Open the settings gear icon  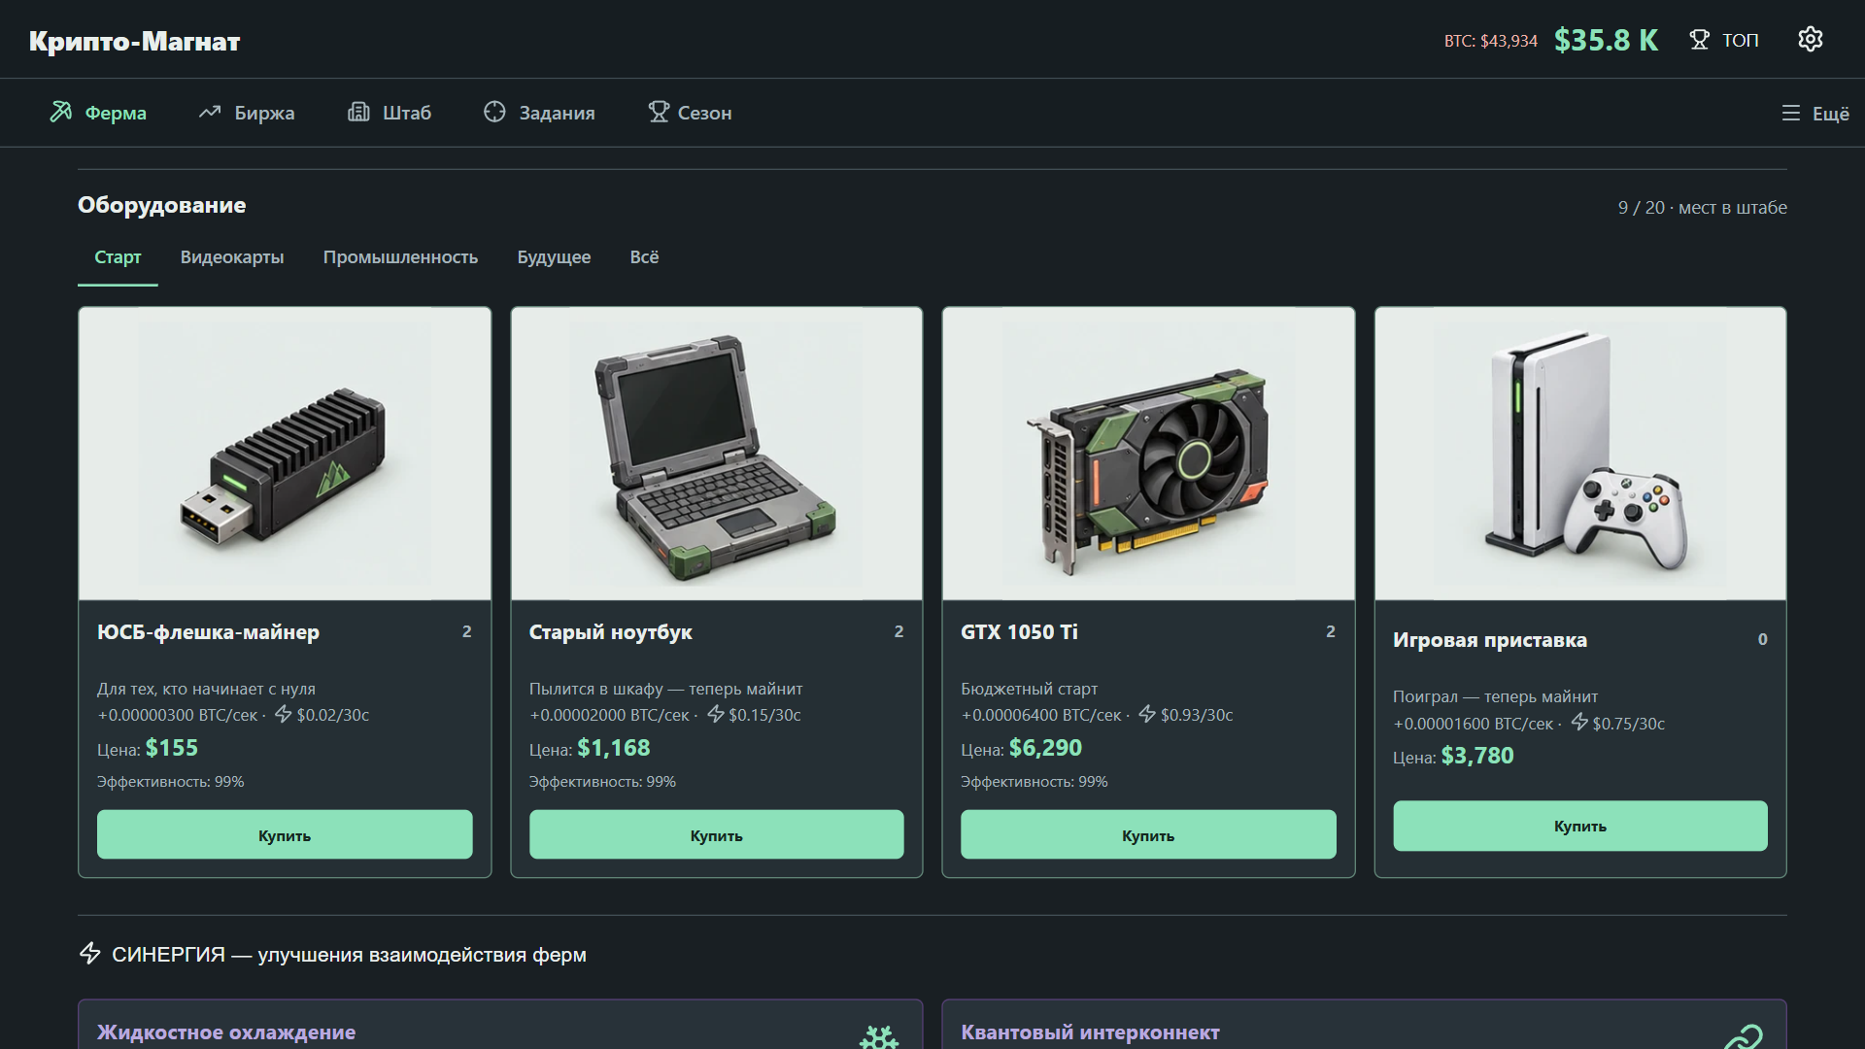(1810, 40)
